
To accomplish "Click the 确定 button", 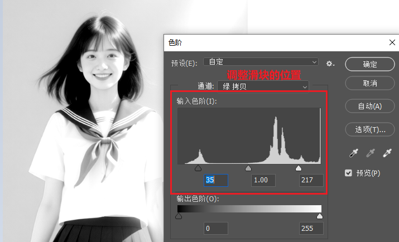I will (x=370, y=64).
